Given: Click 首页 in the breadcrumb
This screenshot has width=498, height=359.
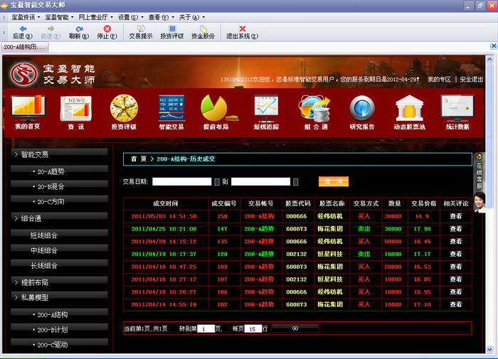Looking at the screenshot, I should 139,159.
